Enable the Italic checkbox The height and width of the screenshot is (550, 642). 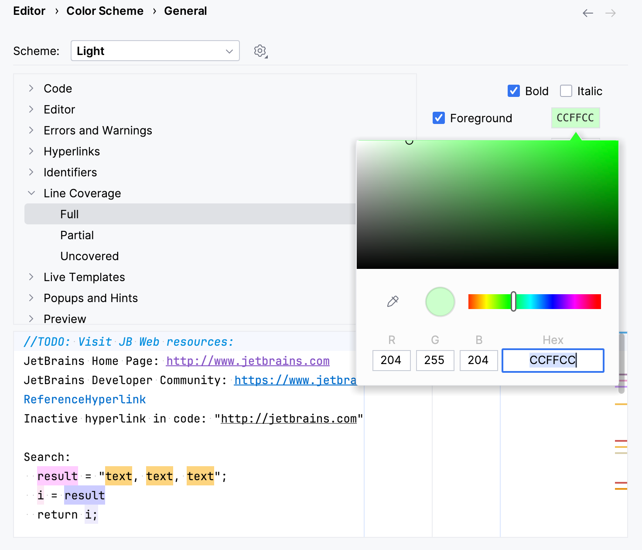(566, 91)
